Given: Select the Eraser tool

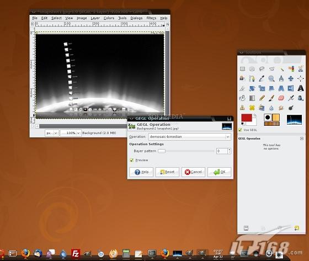Looking at the screenshot, I should click(281, 98).
